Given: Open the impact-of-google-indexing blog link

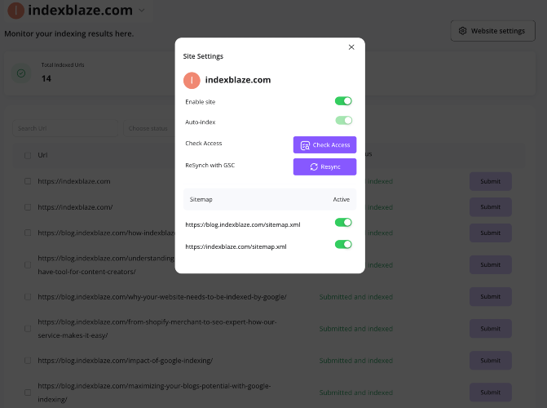Looking at the screenshot, I should tap(126, 361).
